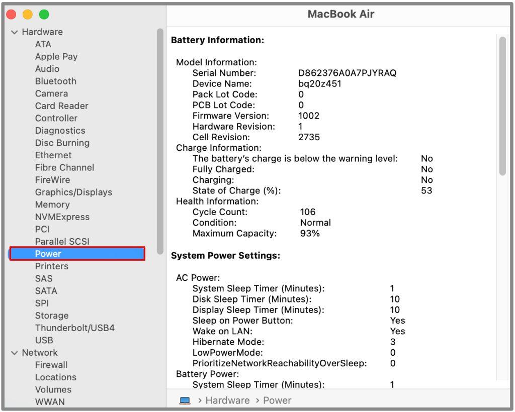This screenshot has width=515, height=412.
Task: Click the device name bq20z451
Action: (320, 83)
